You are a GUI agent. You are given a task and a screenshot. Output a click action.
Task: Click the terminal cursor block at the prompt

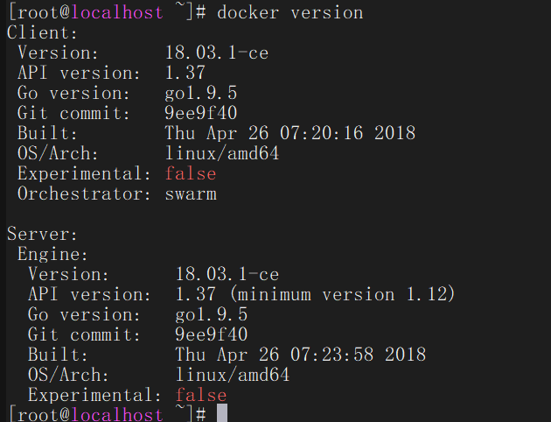[x=222, y=413]
